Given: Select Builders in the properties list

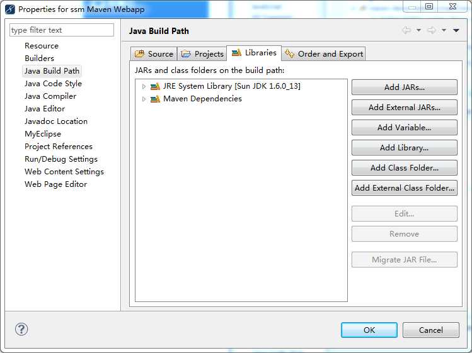Looking at the screenshot, I should pyautogui.click(x=39, y=59).
